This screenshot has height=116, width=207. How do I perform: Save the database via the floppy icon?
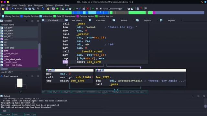pyautogui.click(x=7, y=9)
